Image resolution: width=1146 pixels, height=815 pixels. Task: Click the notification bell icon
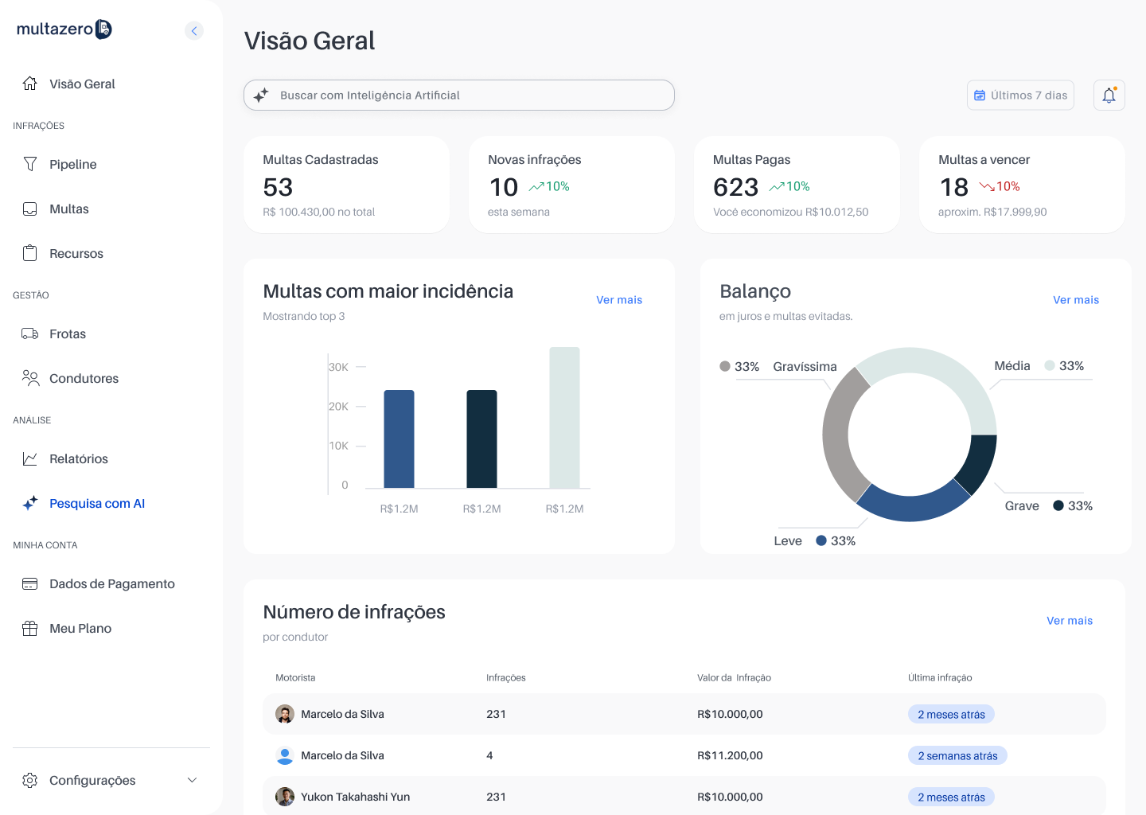pyautogui.click(x=1109, y=96)
